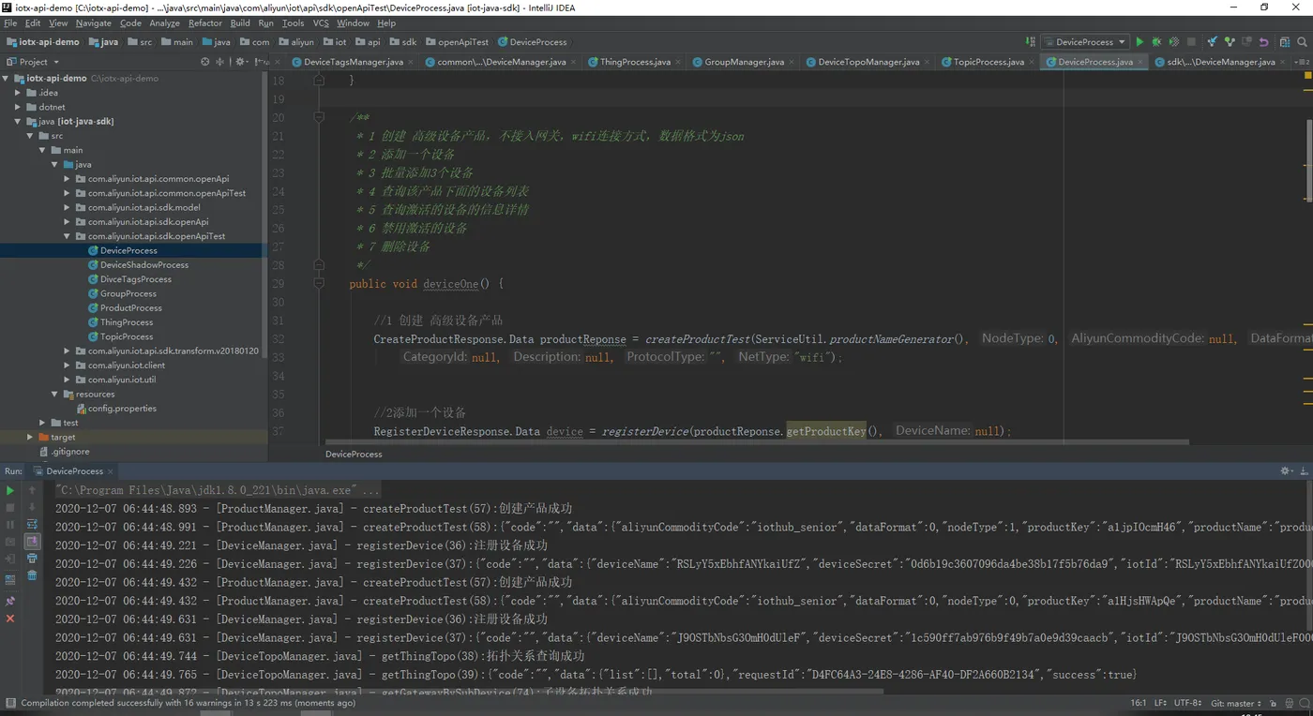
Task: Locate current file in Project panel
Action: [x=204, y=62]
